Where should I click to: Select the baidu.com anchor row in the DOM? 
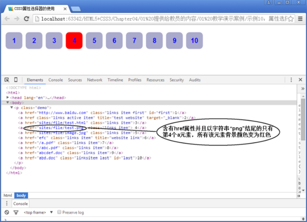102,113
